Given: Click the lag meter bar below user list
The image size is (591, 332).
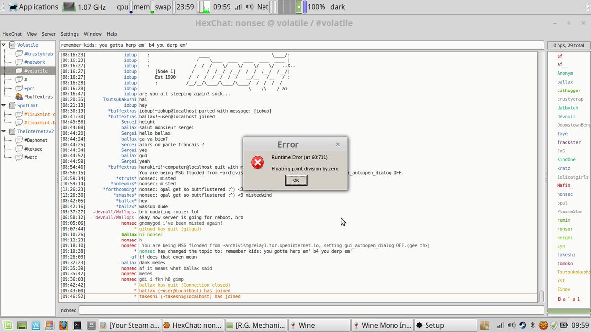Looking at the screenshot, I should point(568,311).
